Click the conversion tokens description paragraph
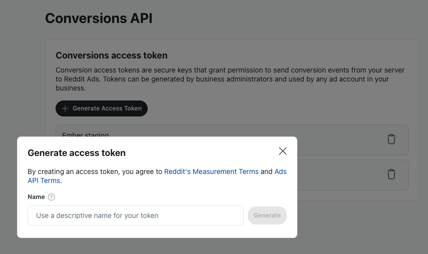428x254 pixels. click(230, 79)
